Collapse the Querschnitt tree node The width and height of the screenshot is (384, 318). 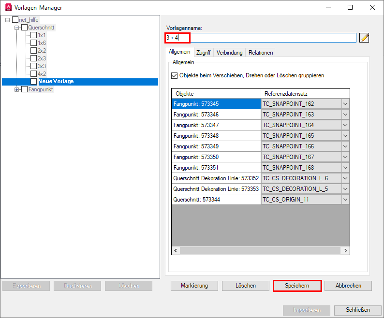(x=17, y=28)
